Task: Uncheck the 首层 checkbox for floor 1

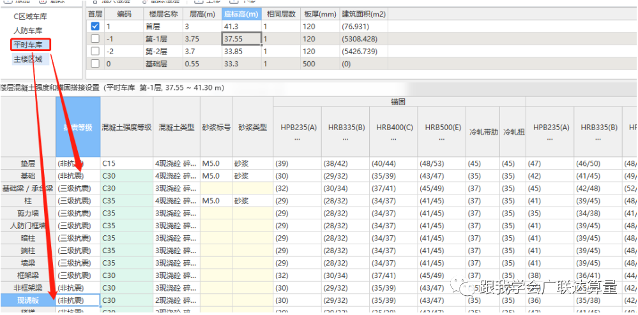Action: (x=95, y=26)
